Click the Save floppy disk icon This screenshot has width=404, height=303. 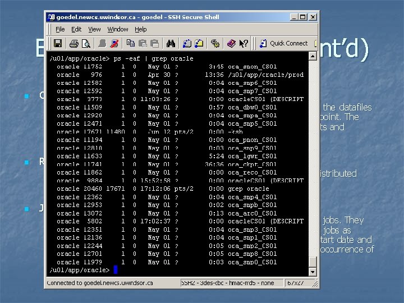(58, 43)
